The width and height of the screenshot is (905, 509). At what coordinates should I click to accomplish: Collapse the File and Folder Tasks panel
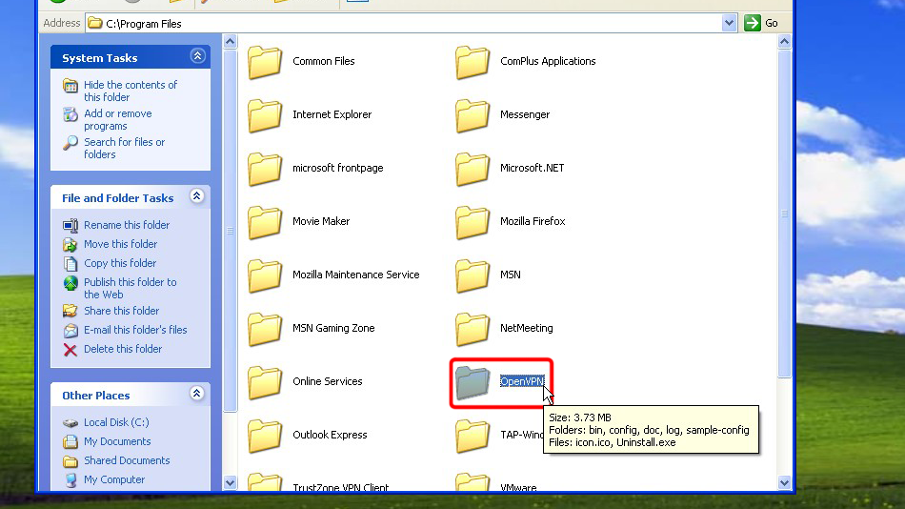[x=197, y=197]
